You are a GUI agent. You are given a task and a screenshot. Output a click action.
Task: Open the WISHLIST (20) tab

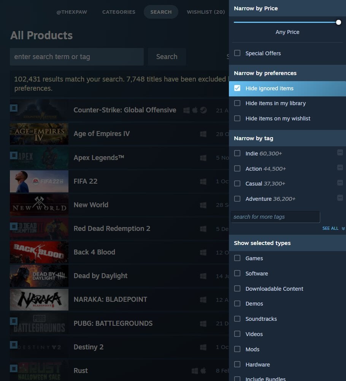206,12
